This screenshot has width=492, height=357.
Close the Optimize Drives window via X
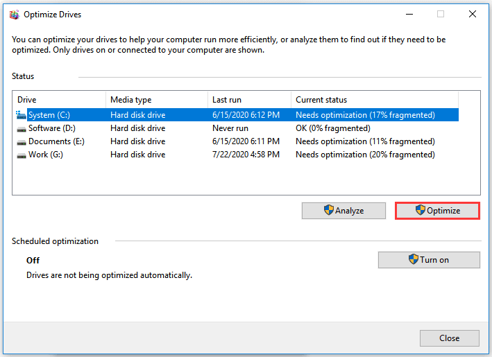point(473,14)
